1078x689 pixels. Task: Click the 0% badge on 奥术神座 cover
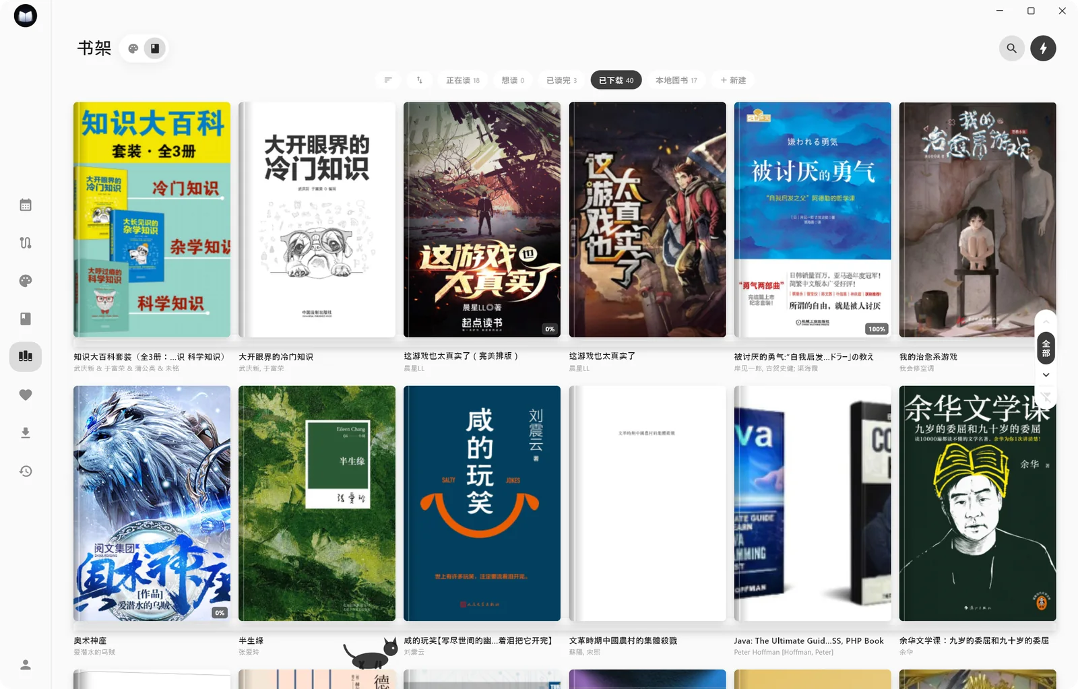tap(220, 613)
